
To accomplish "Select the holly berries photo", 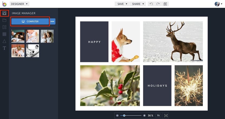I will click(x=110, y=86).
